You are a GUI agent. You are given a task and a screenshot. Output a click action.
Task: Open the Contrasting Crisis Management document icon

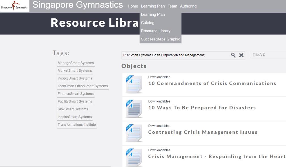pyautogui.click(x=134, y=133)
